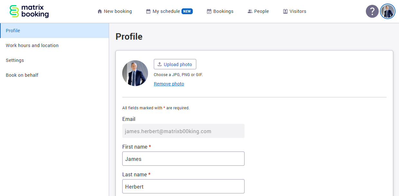Open Settings in the sidebar
The image size is (399, 196).
pos(54,60)
